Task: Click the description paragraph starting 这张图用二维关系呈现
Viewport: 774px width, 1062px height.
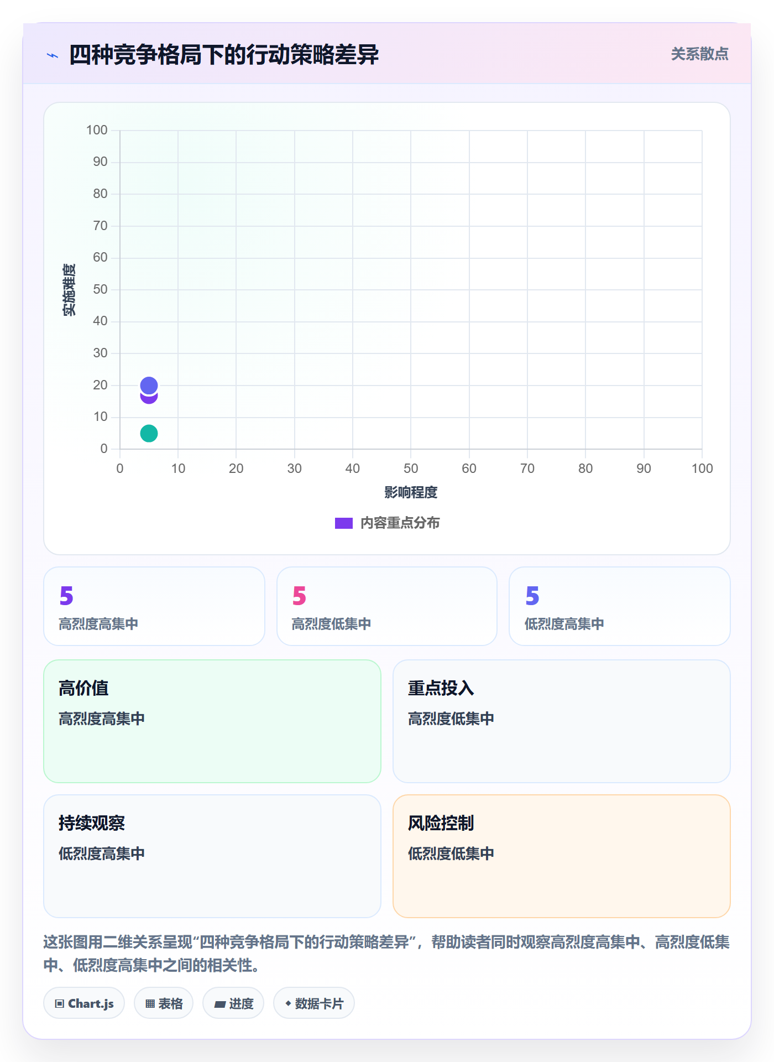Action: (387, 954)
